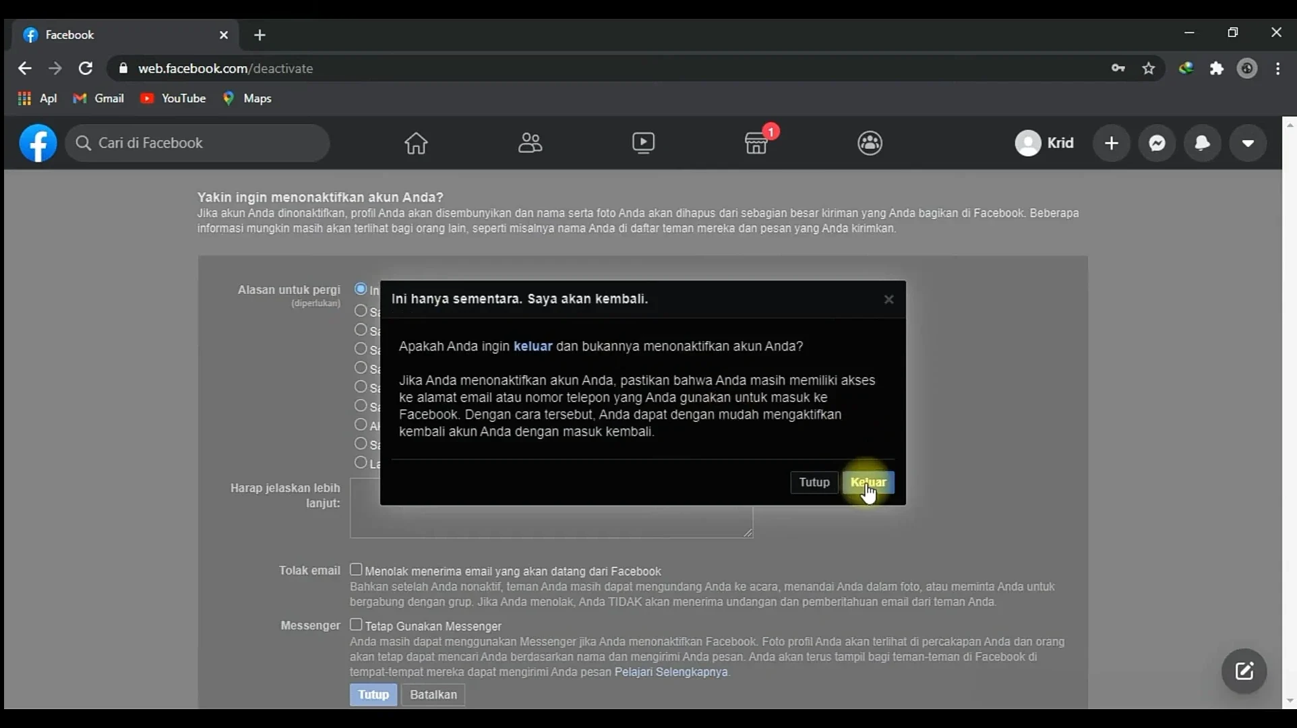
Task: Click the keluar link in dialog text
Action: click(533, 346)
